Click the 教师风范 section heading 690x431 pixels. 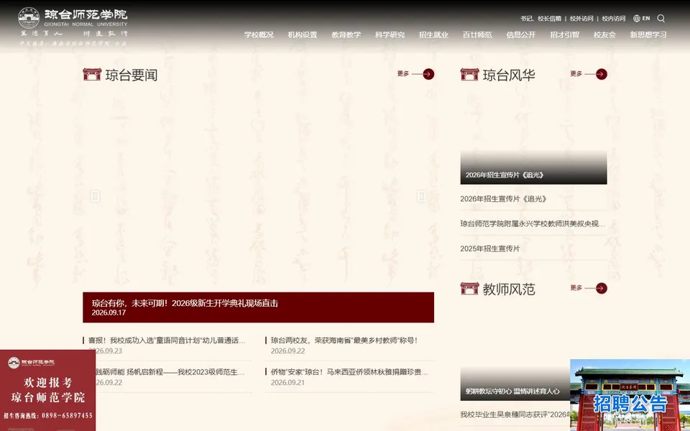click(x=509, y=289)
